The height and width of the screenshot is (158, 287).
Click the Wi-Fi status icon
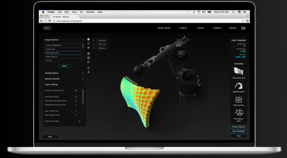tap(199, 12)
